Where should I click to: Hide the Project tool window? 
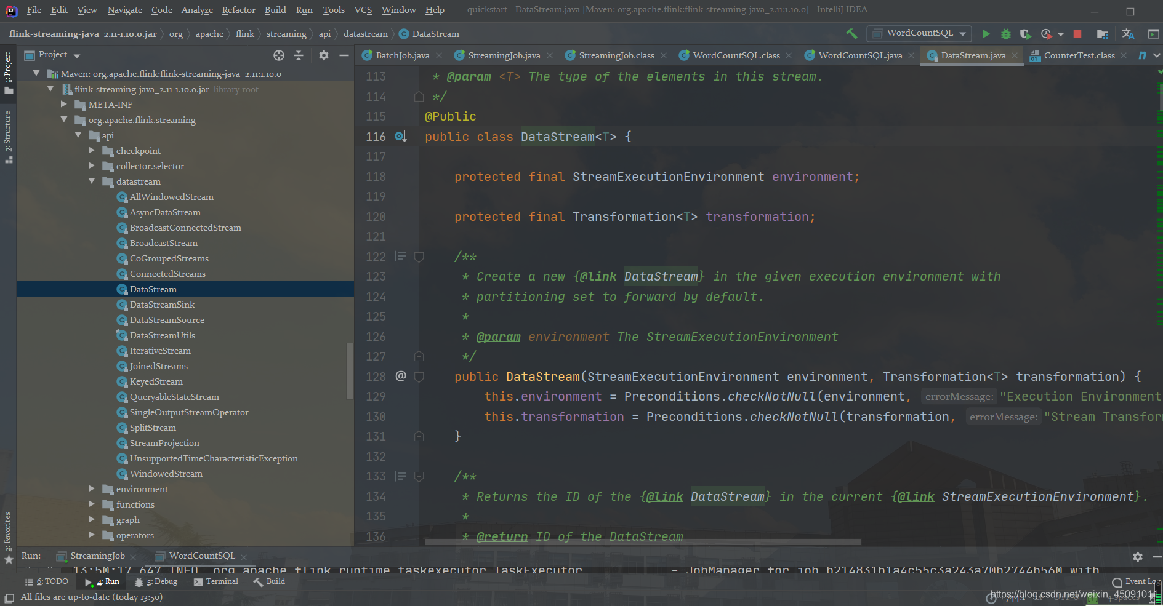pyautogui.click(x=344, y=55)
